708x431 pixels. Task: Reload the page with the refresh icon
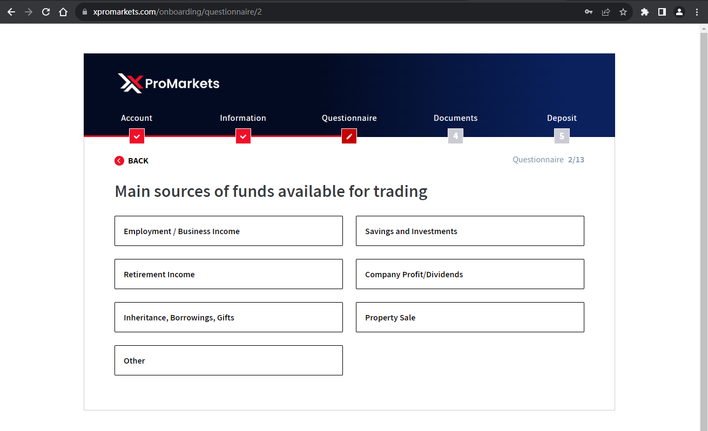(46, 12)
